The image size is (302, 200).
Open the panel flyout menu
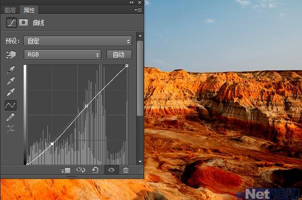(138, 10)
